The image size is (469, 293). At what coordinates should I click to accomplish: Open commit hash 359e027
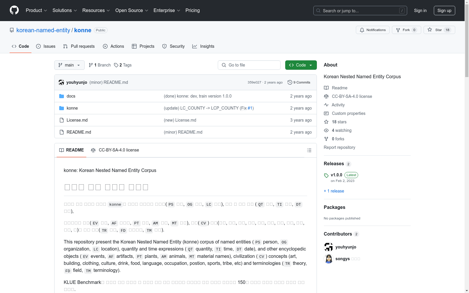pos(254,82)
